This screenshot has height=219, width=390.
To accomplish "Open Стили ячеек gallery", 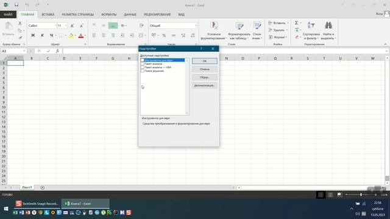I will 257,30.
